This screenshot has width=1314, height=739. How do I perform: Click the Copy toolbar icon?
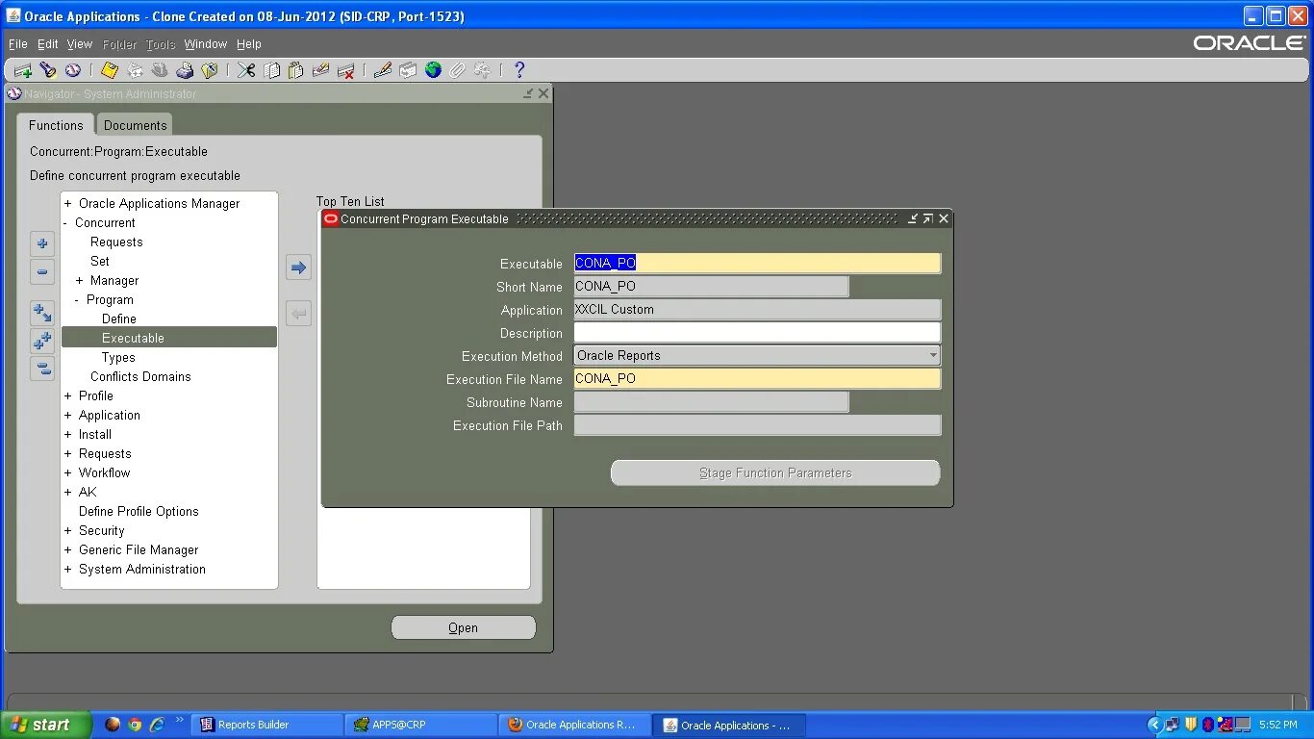pyautogui.click(x=271, y=70)
